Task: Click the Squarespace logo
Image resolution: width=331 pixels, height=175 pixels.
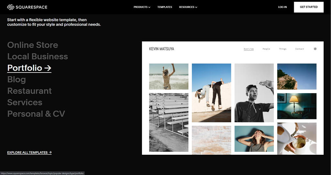Action: pyautogui.click(x=27, y=7)
